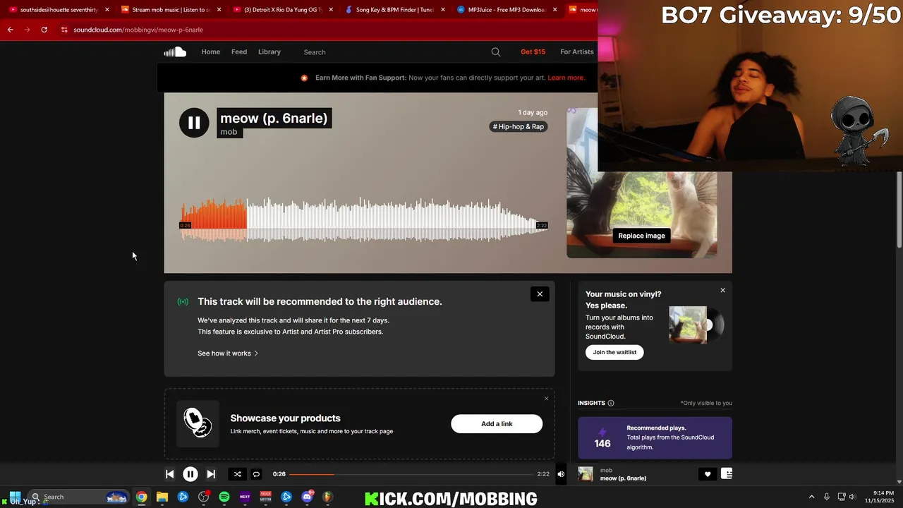Click the Insights info icon
The image size is (903, 508).
pyautogui.click(x=611, y=403)
